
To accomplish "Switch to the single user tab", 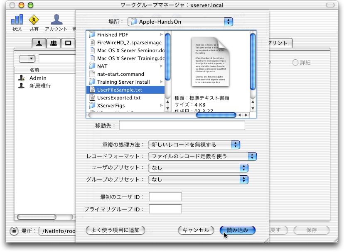I will click(x=39, y=43).
